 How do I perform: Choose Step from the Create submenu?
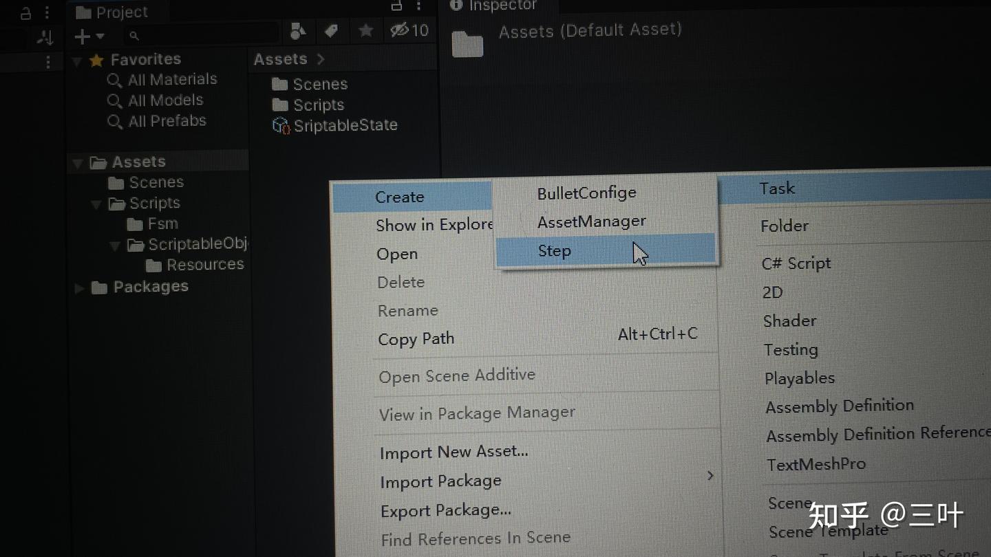[555, 250]
